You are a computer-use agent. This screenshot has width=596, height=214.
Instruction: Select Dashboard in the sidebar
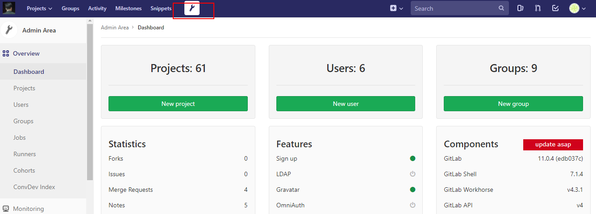[x=43, y=72]
